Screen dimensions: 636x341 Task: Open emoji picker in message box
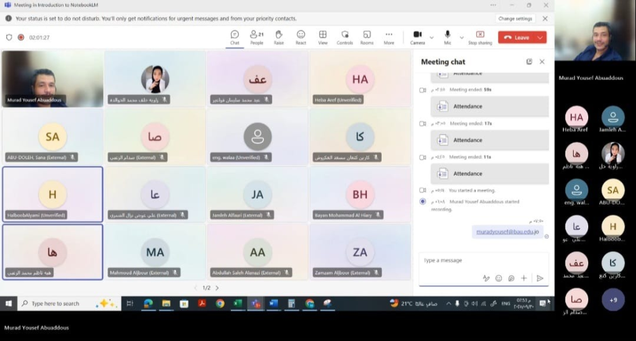coord(499,278)
